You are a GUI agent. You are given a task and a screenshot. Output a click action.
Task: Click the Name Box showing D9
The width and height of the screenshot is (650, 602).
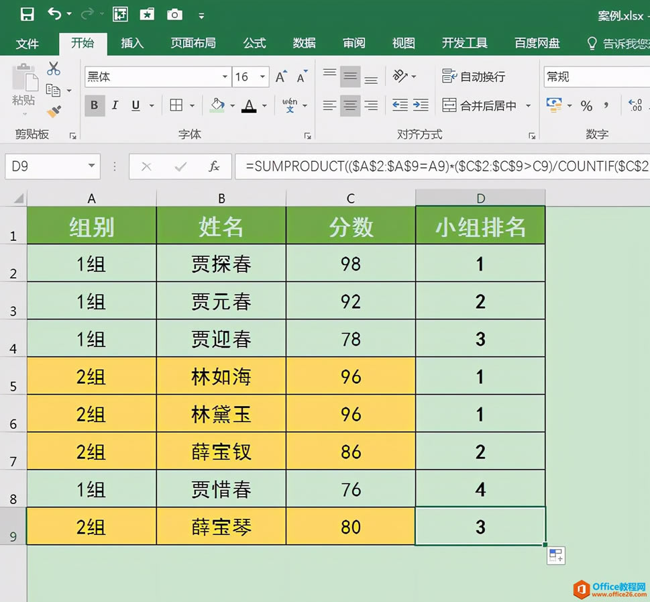(52, 166)
